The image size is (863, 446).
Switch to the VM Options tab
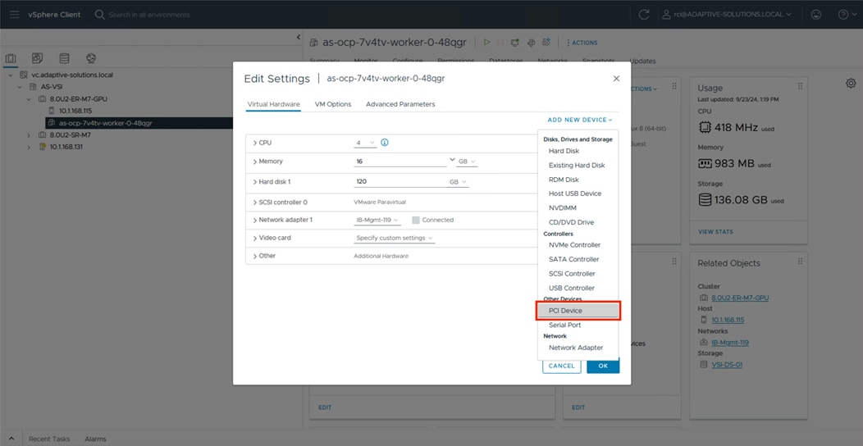(x=333, y=104)
